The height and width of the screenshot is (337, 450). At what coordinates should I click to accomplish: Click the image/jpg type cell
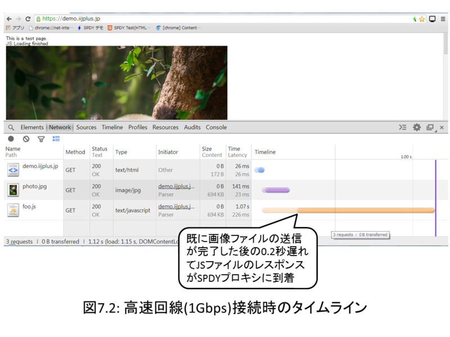[x=128, y=190]
